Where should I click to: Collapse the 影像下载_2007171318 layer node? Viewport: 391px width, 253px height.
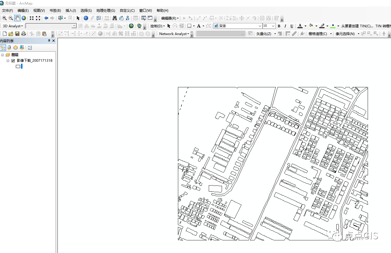coord(8,61)
